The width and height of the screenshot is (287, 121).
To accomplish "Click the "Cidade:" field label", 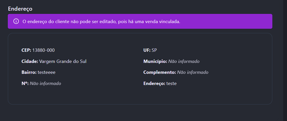I will click(x=30, y=61).
